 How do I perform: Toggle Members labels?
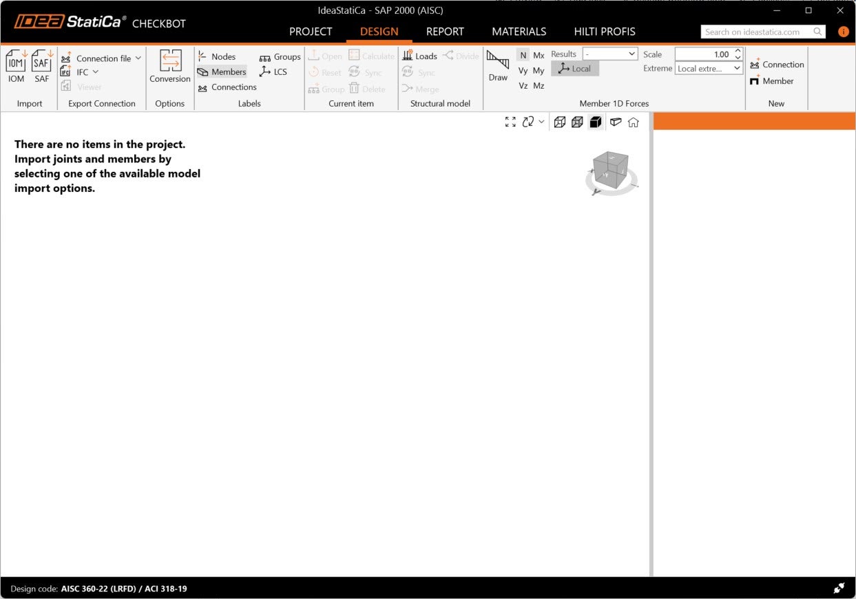pos(222,72)
